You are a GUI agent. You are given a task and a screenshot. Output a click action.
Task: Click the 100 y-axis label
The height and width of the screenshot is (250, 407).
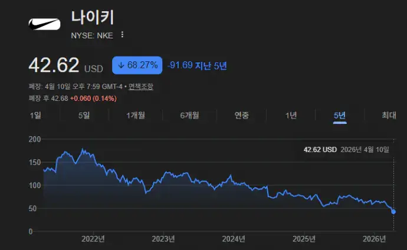coord(35,185)
